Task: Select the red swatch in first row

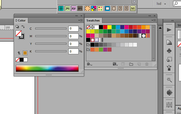Action: pyautogui.click(x=105, y=27)
